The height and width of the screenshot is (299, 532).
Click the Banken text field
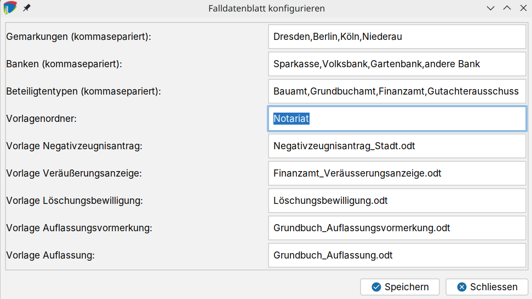[x=397, y=64]
